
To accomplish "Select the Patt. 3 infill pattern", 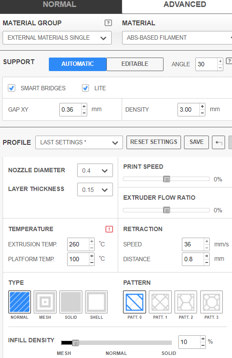I will pyautogui.click(x=212, y=302).
